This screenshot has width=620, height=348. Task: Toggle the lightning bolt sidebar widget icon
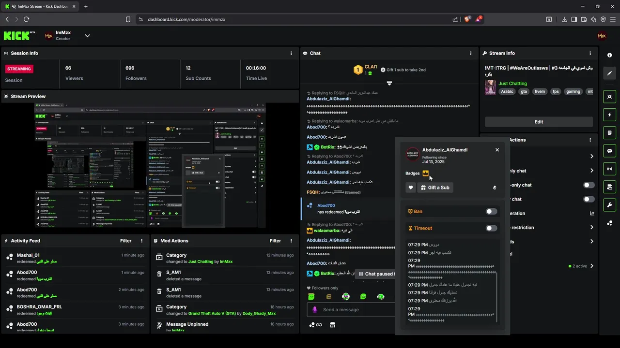point(609,115)
